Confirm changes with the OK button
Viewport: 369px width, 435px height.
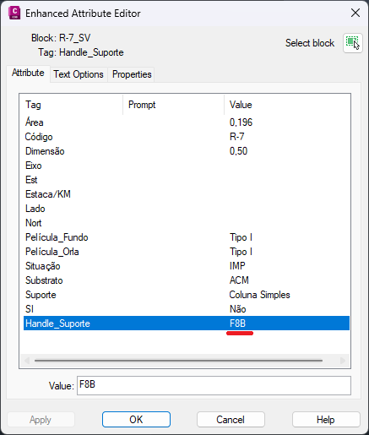136,420
